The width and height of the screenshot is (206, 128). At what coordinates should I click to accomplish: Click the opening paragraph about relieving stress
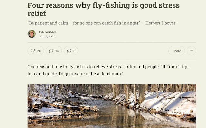tap(108, 70)
